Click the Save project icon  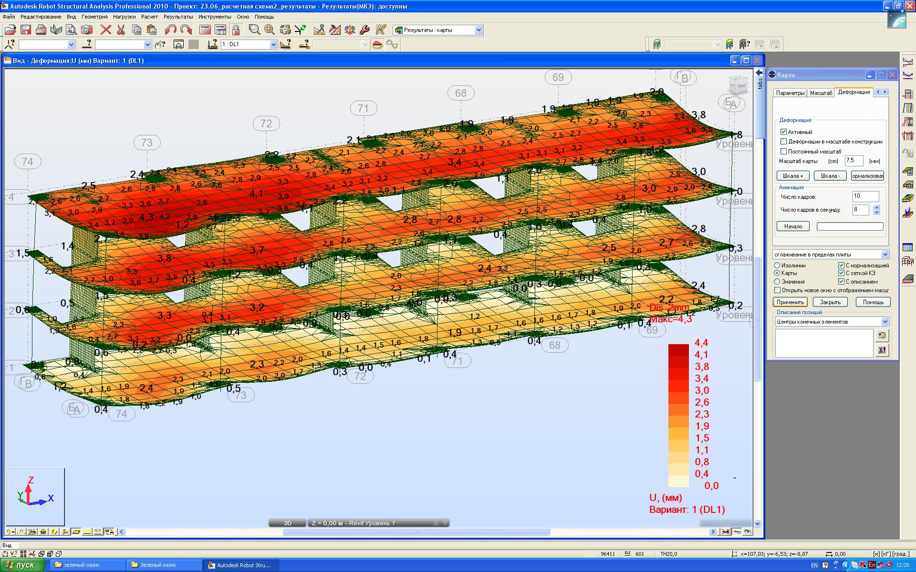click(x=26, y=30)
